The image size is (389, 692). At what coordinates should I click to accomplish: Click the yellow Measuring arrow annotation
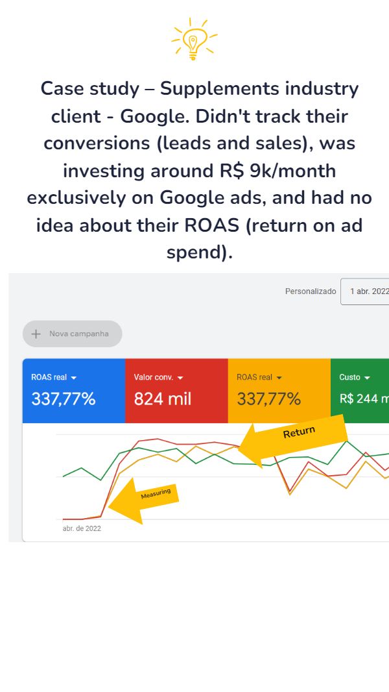[144, 500]
